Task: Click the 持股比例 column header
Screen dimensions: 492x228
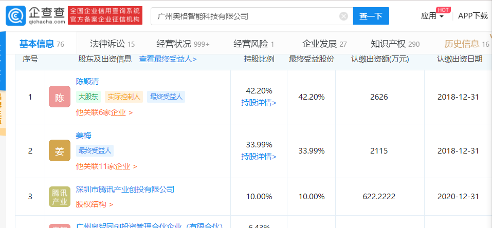Action: (259, 59)
